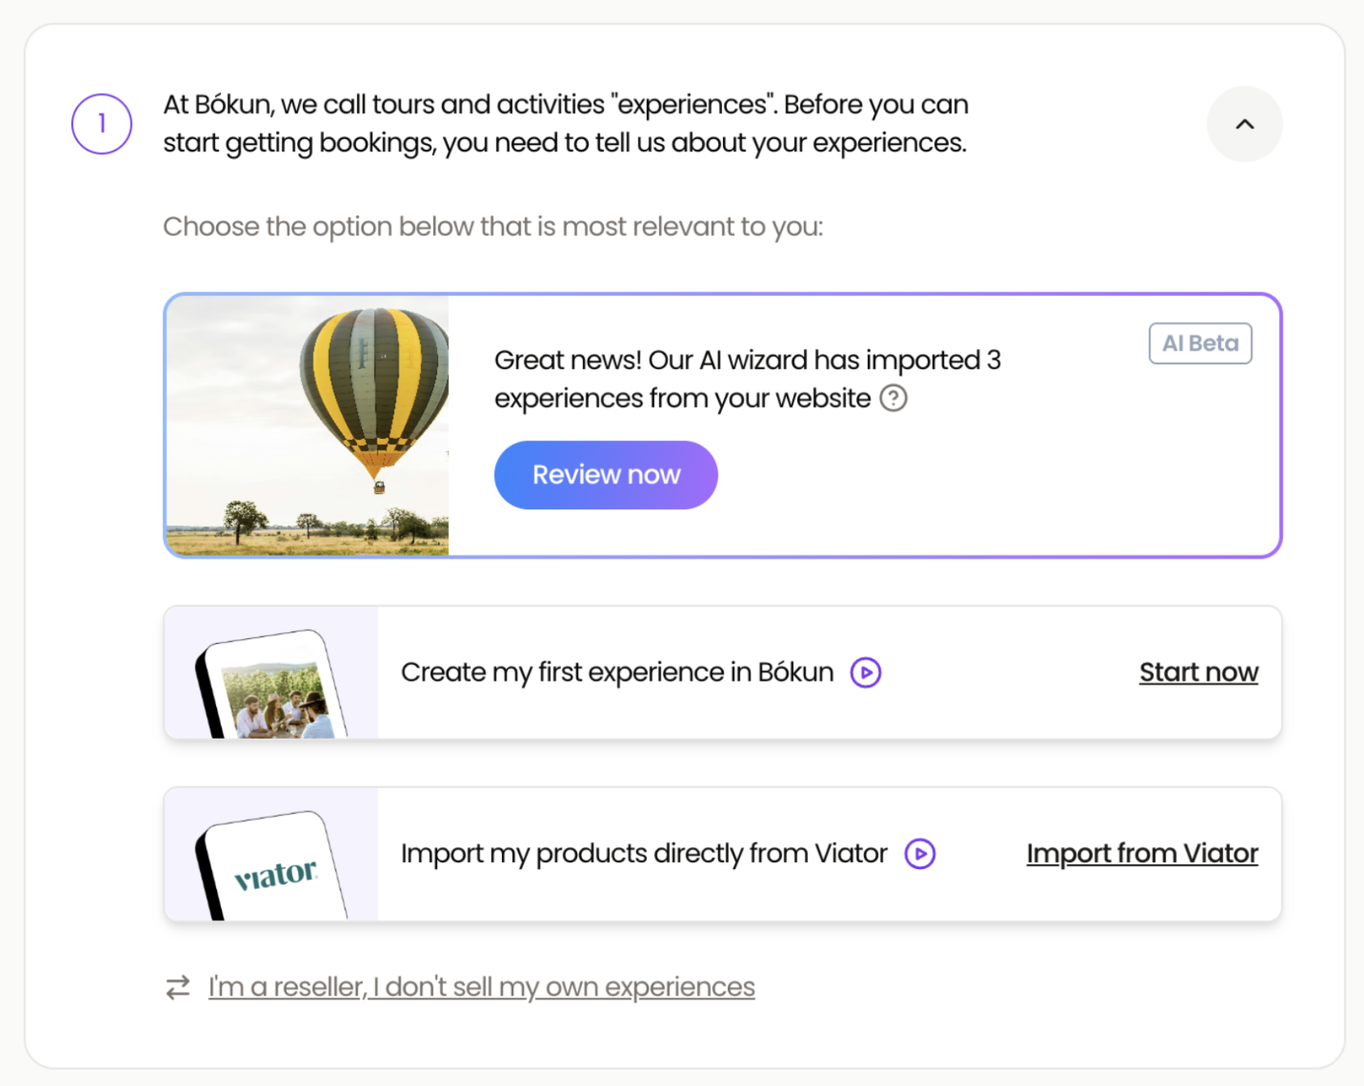Open the reseller link about not selling experiences
Screen dimensions: 1364x1086
click(x=481, y=987)
